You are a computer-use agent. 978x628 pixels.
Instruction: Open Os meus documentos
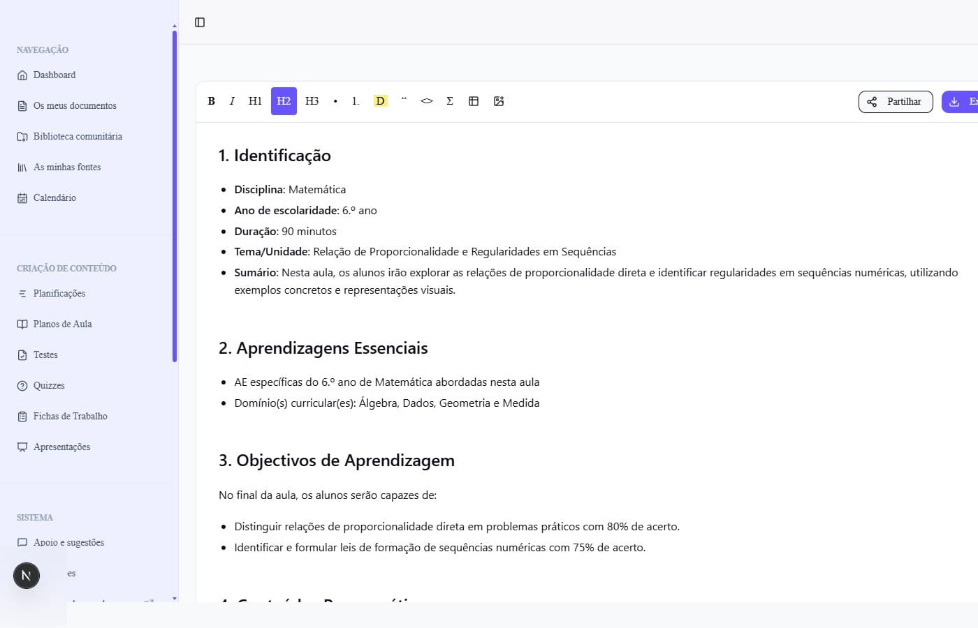point(75,105)
